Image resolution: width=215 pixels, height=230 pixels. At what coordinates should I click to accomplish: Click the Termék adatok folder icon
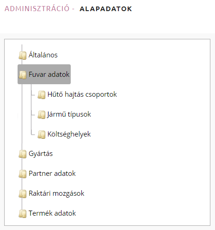coord(23,214)
